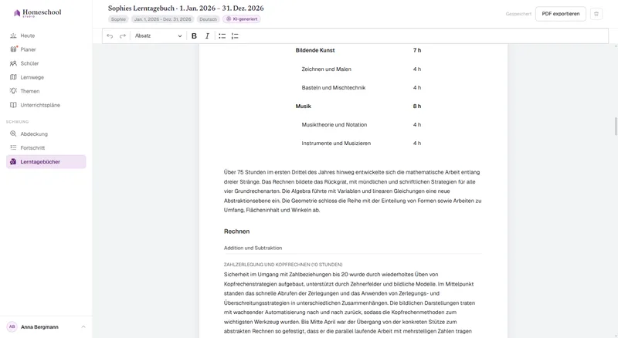Open the Abdeckung magnifier icon
This screenshot has width=618, height=338.
pos(13,134)
